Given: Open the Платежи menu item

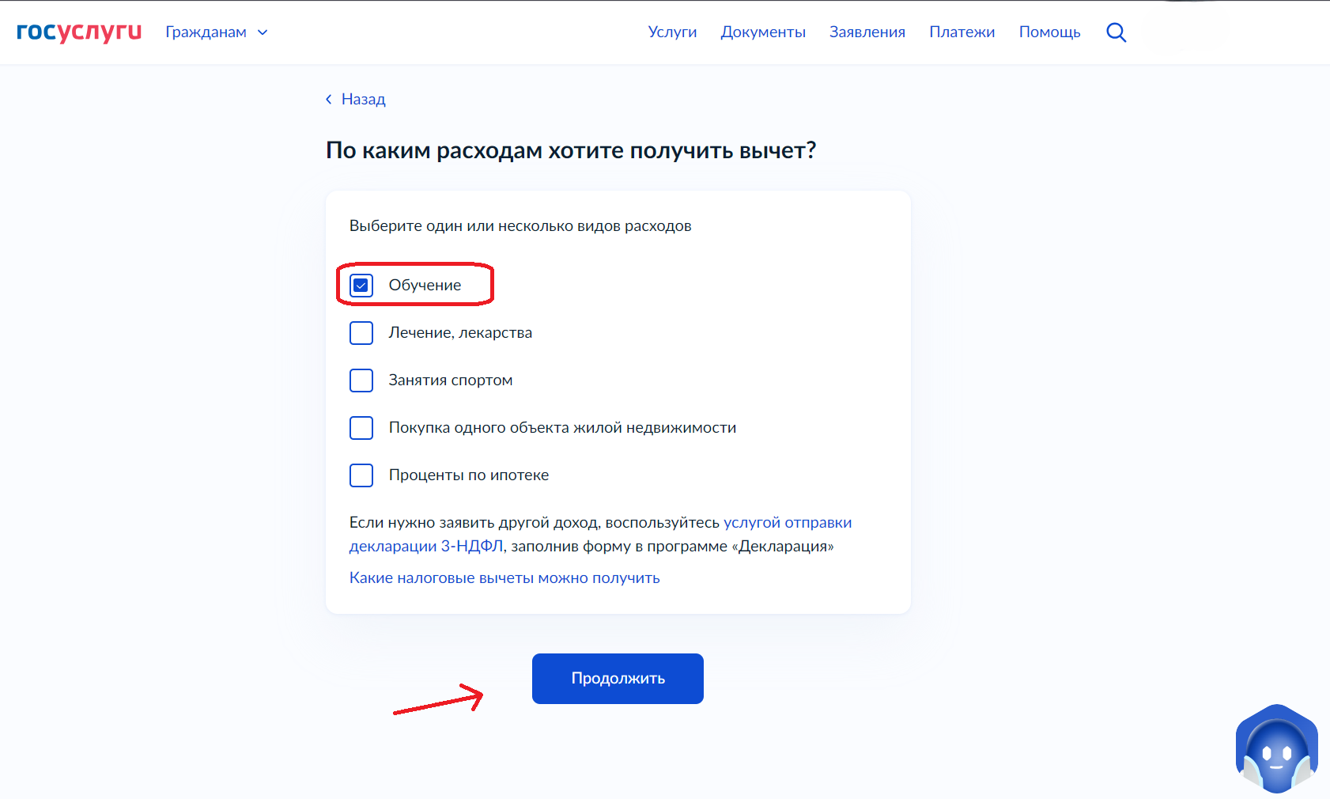Looking at the screenshot, I should tap(962, 32).
